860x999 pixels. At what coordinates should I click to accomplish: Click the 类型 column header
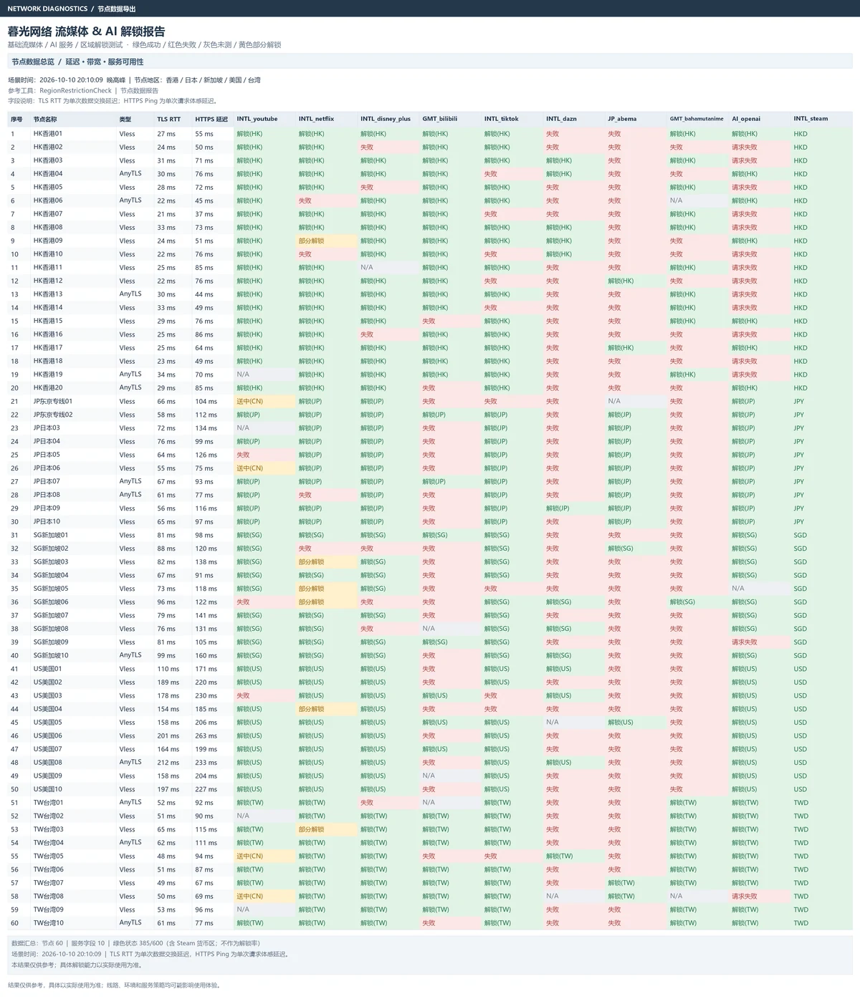(x=125, y=119)
